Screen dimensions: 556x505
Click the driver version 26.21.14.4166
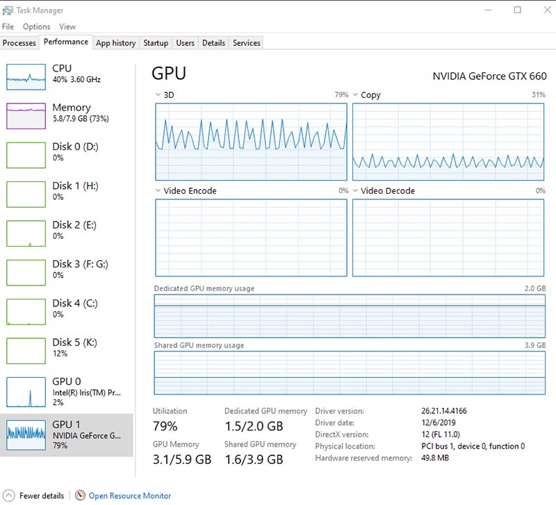444,411
